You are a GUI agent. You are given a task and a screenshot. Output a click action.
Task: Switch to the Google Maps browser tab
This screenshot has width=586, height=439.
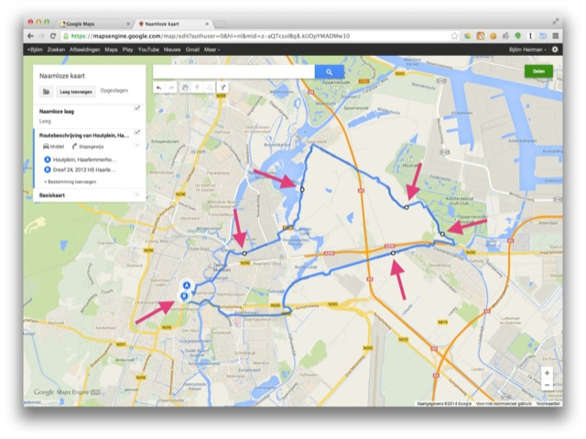point(95,24)
